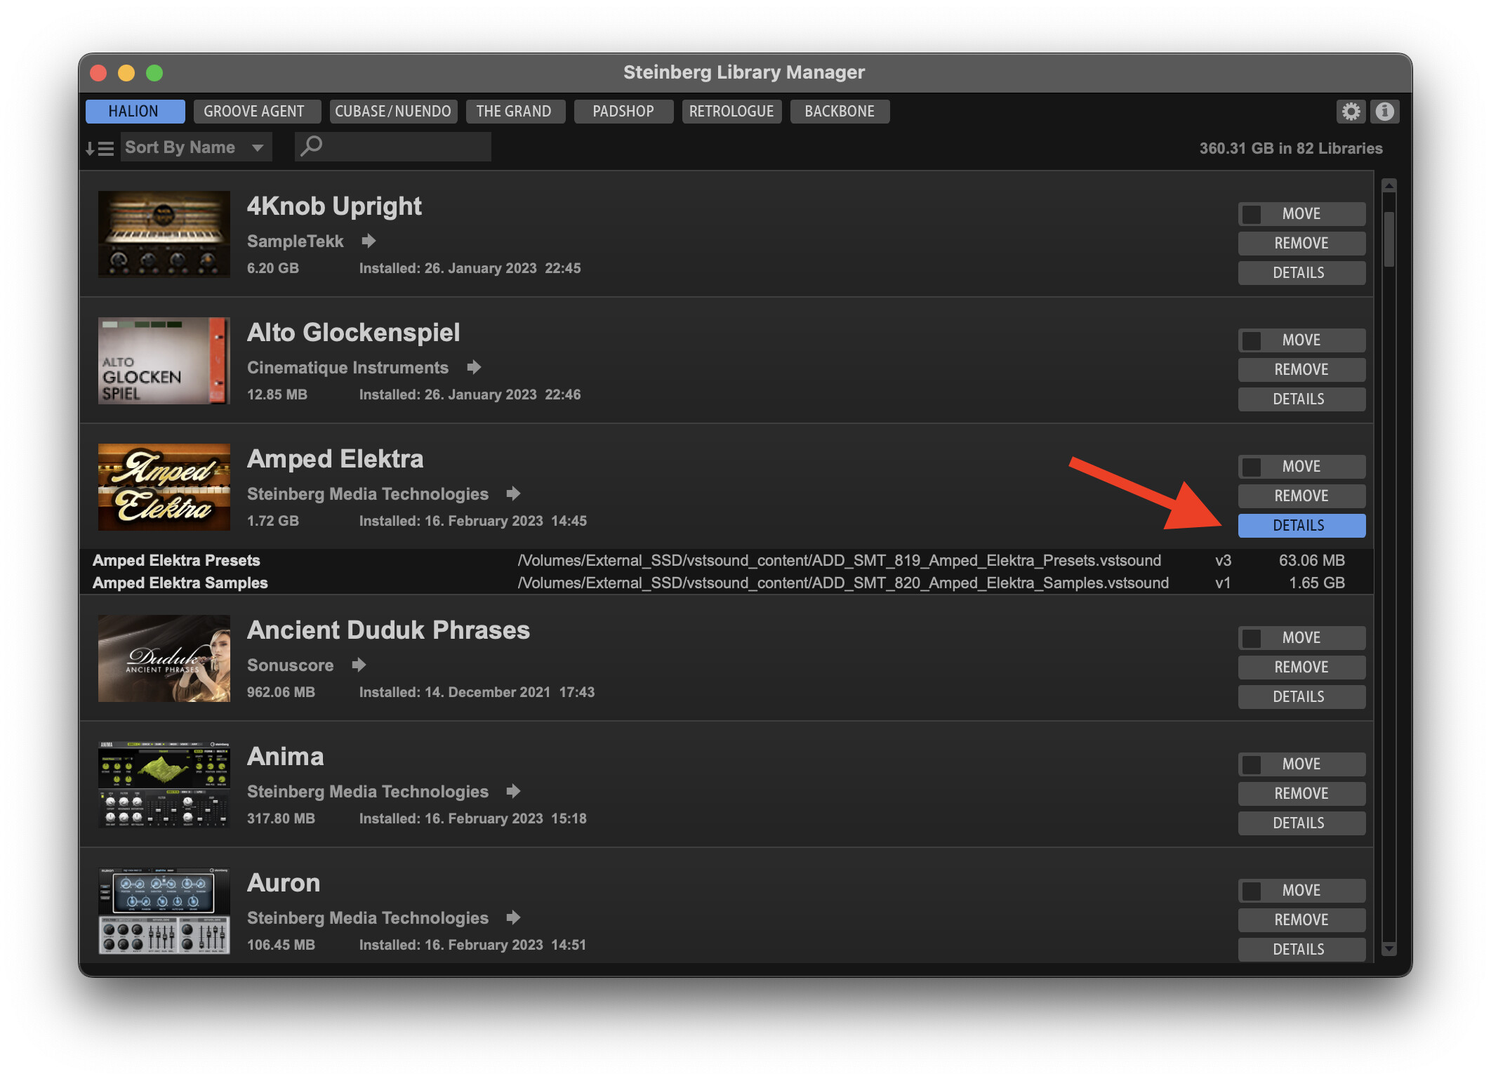
Task: Expand DETAILS for Alto Glockenspiel
Action: click(1301, 399)
